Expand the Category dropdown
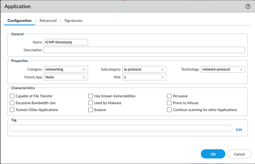The image size is (255, 164). (x=66, y=69)
